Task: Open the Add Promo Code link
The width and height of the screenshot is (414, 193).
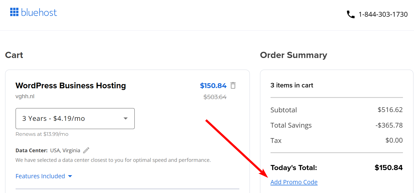Action: (x=294, y=182)
